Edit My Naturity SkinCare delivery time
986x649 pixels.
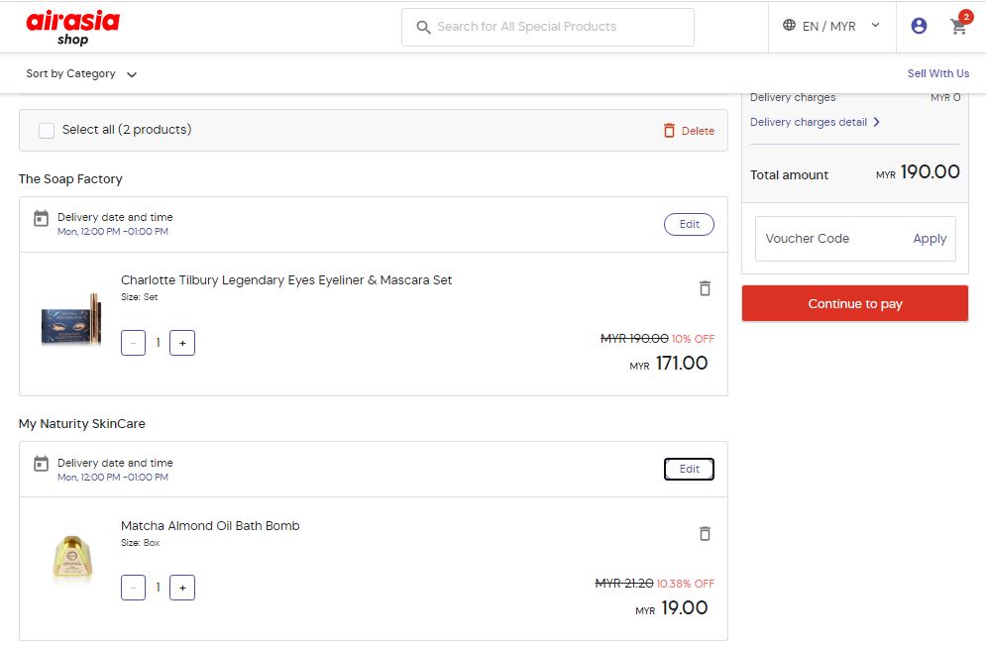(689, 469)
